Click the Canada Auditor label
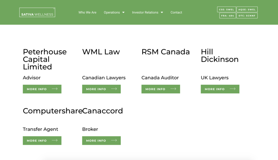Viewport: 278px width, 160px height. click(160, 78)
